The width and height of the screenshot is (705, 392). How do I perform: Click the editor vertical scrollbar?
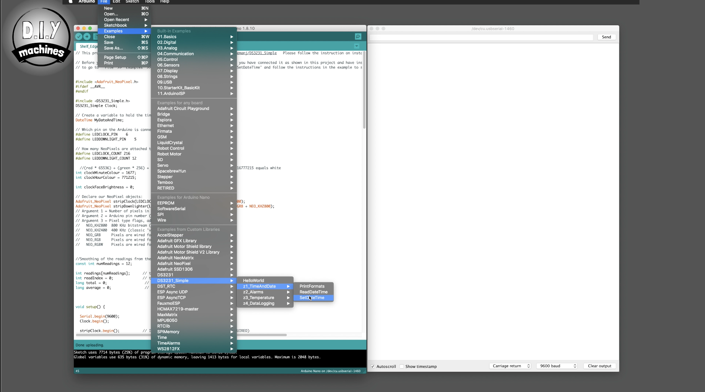[364, 90]
